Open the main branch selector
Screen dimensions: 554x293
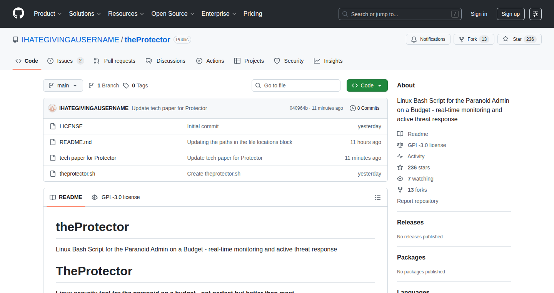63,85
